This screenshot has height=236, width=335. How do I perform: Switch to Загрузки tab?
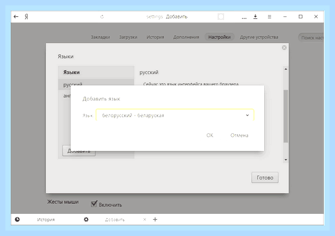point(128,37)
